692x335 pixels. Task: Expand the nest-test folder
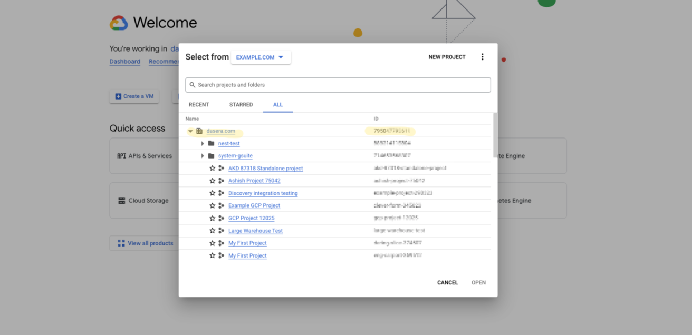pos(203,143)
